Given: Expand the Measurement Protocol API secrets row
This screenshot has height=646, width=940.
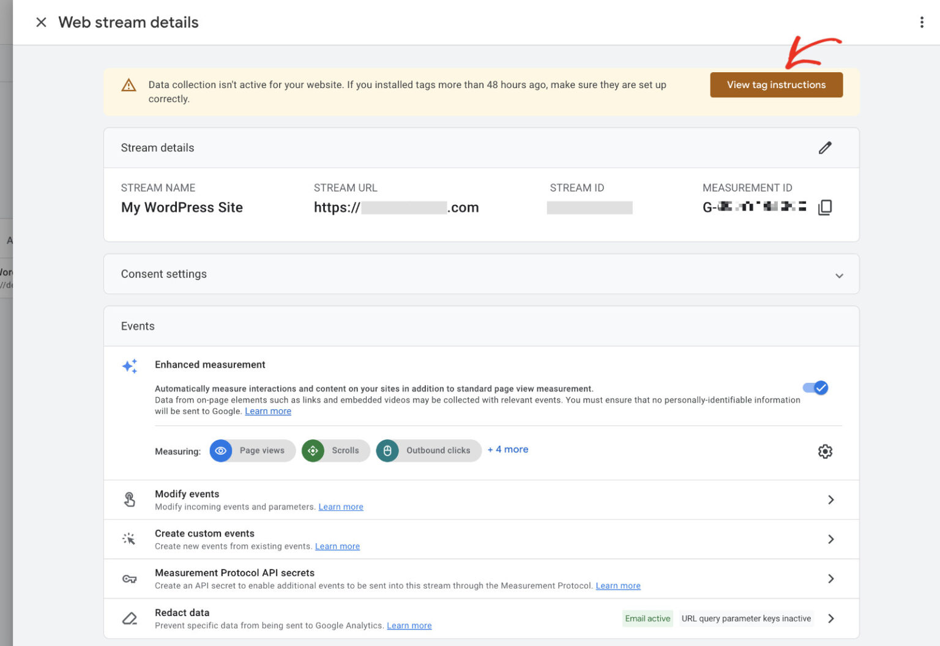Looking at the screenshot, I should [830, 578].
